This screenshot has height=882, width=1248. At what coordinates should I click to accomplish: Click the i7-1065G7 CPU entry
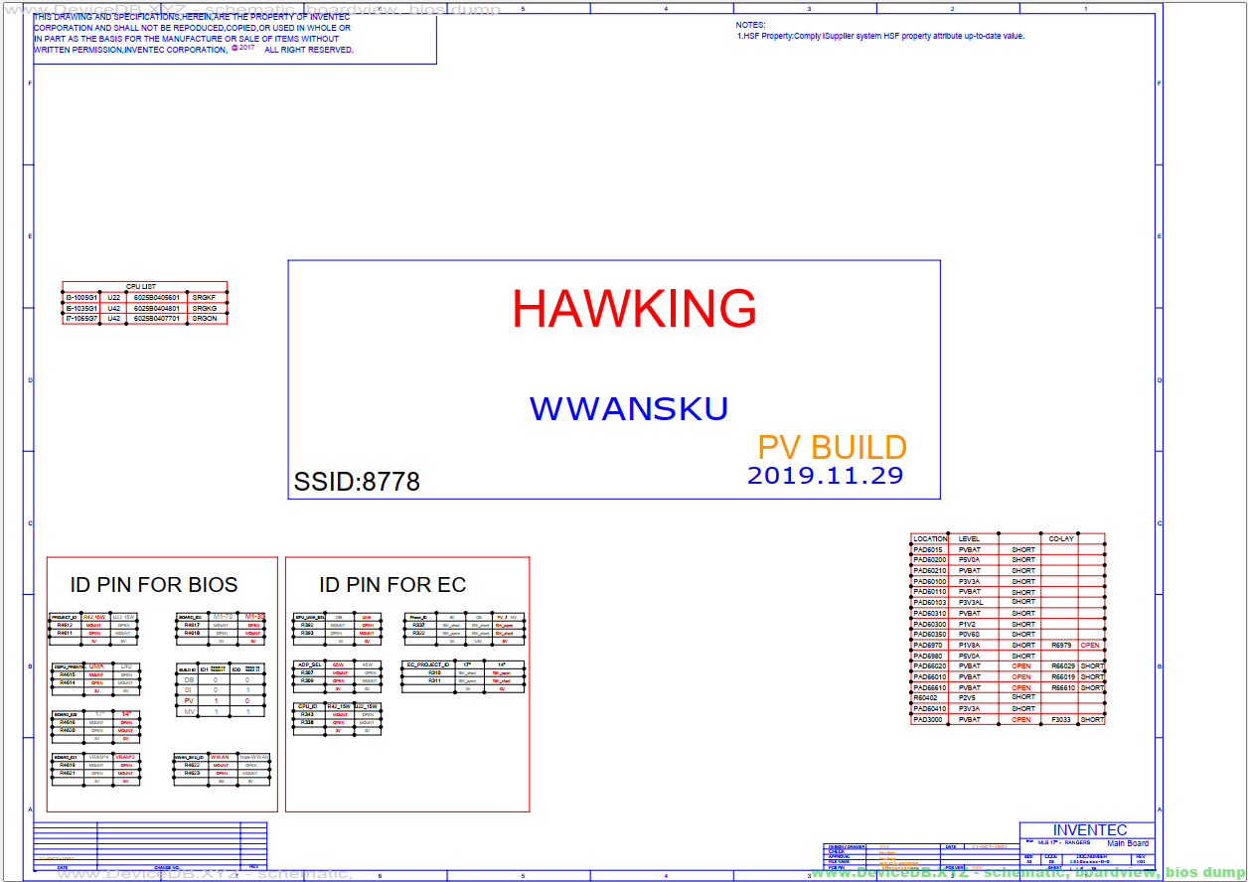[81, 319]
